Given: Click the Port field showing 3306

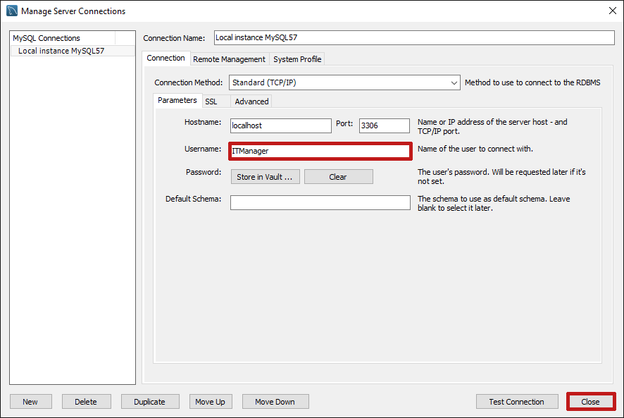Looking at the screenshot, I should [x=384, y=125].
